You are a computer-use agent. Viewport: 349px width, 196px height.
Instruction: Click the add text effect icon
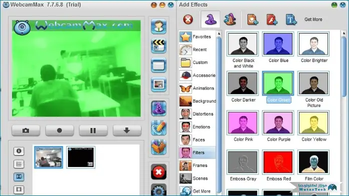[291, 19]
